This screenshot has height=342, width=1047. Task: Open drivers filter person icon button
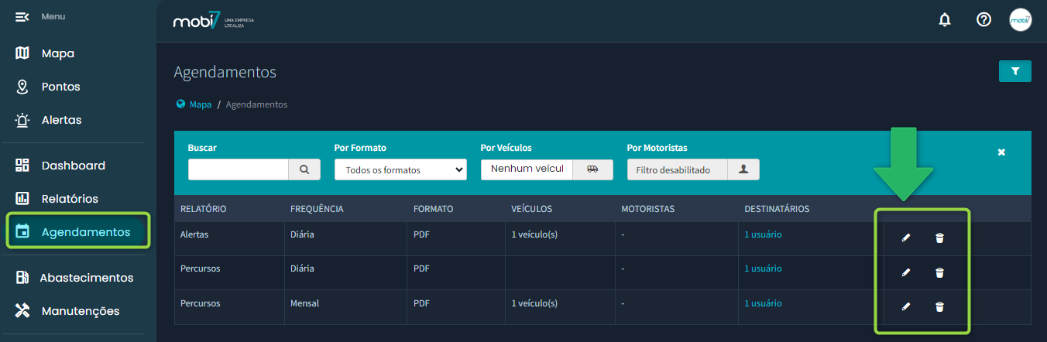(x=743, y=169)
